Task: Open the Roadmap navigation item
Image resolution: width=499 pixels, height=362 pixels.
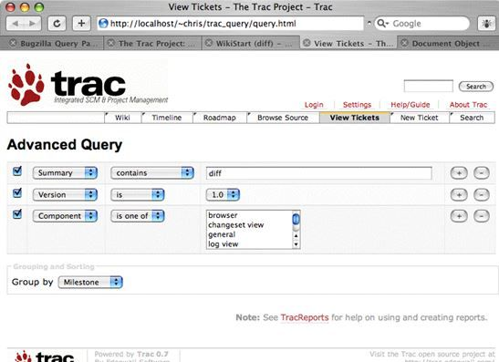Action: pyautogui.click(x=220, y=118)
